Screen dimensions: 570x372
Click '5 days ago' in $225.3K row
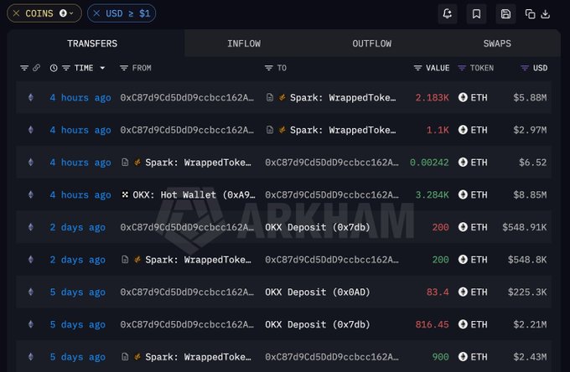click(x=77, y=292)
